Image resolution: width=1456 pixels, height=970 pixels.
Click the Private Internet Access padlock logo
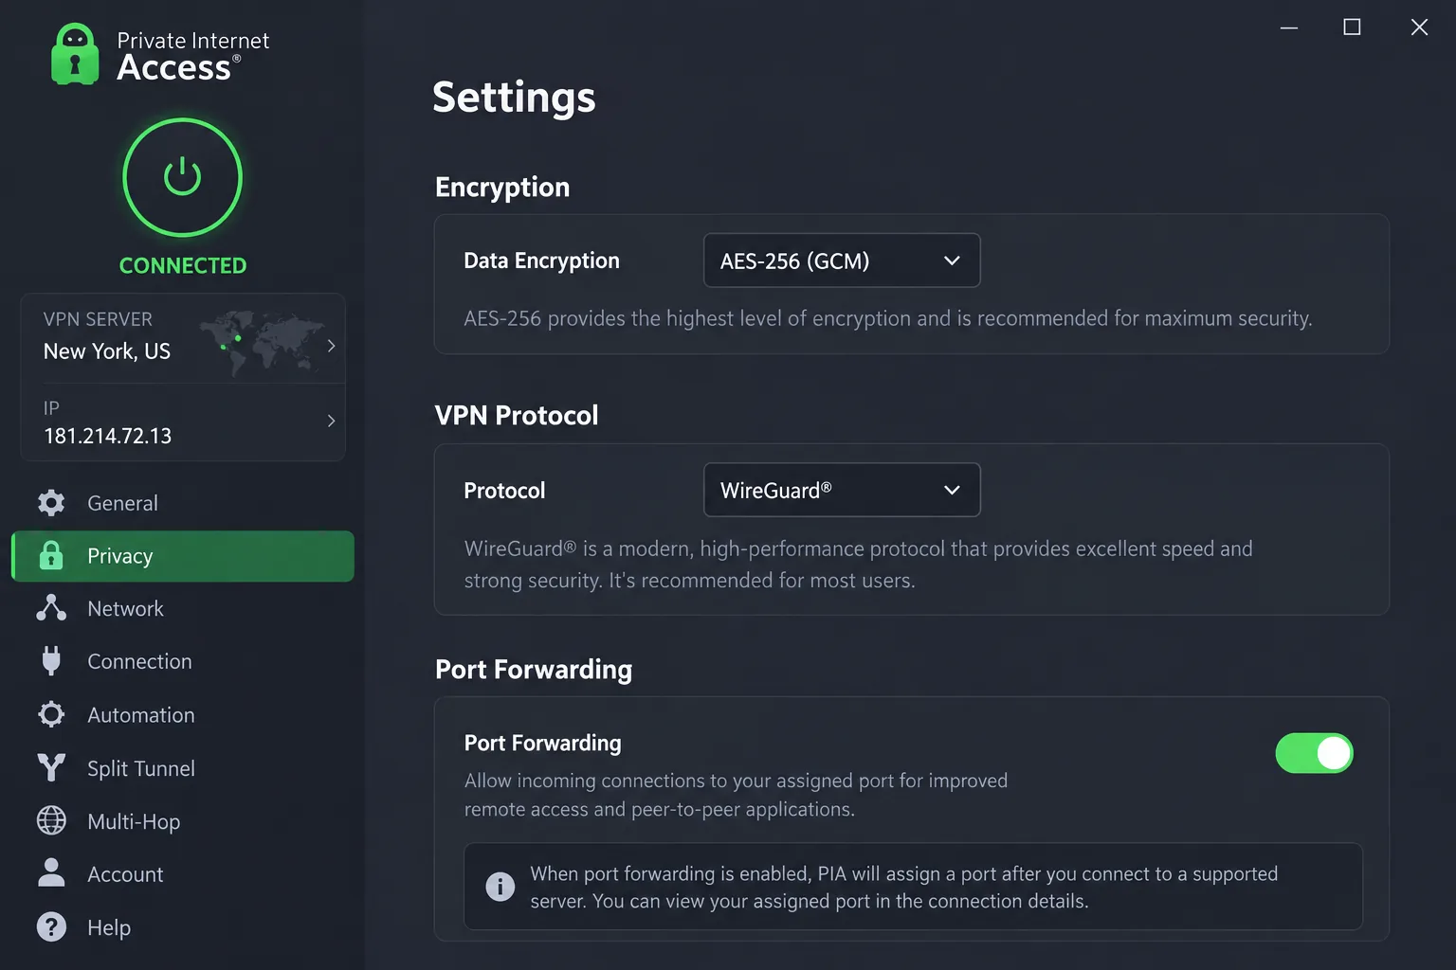click(x=75, y=54)
